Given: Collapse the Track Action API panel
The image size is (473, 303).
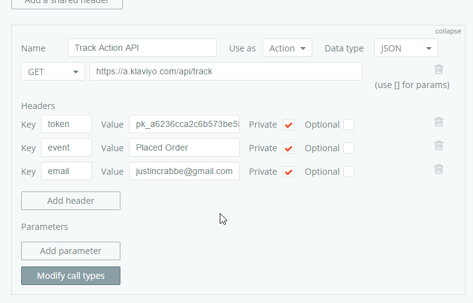Looking at the screenshot, I should point(448,31).
